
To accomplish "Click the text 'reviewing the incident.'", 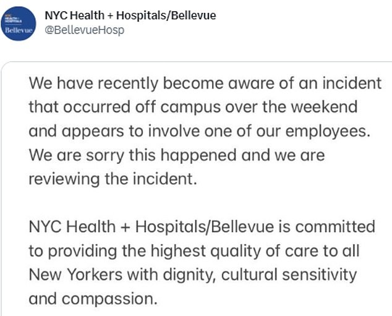I will (x=113, y=179).
